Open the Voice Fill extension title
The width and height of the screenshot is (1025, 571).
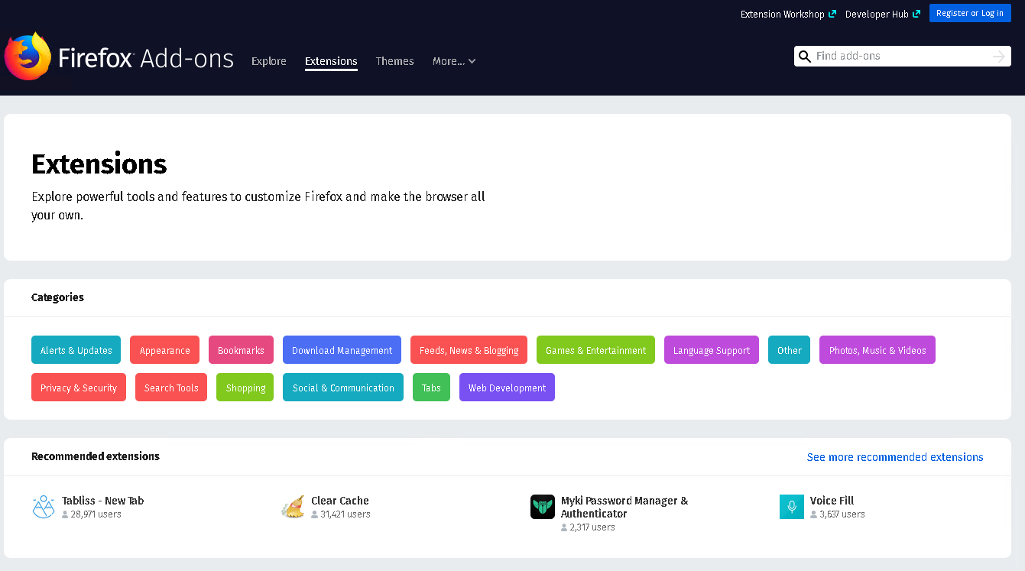(x=832, y=501)
